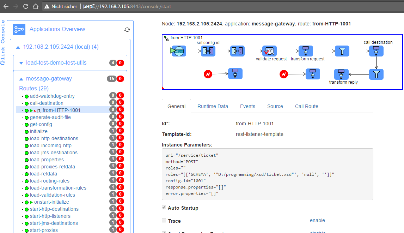Click the Applications Overview logo icon
The width and height of the screenshot is (404, 233).
19,30
